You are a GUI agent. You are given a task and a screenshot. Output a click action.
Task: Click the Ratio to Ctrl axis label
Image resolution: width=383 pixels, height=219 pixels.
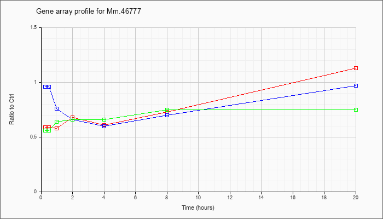[x=11, y=109]
